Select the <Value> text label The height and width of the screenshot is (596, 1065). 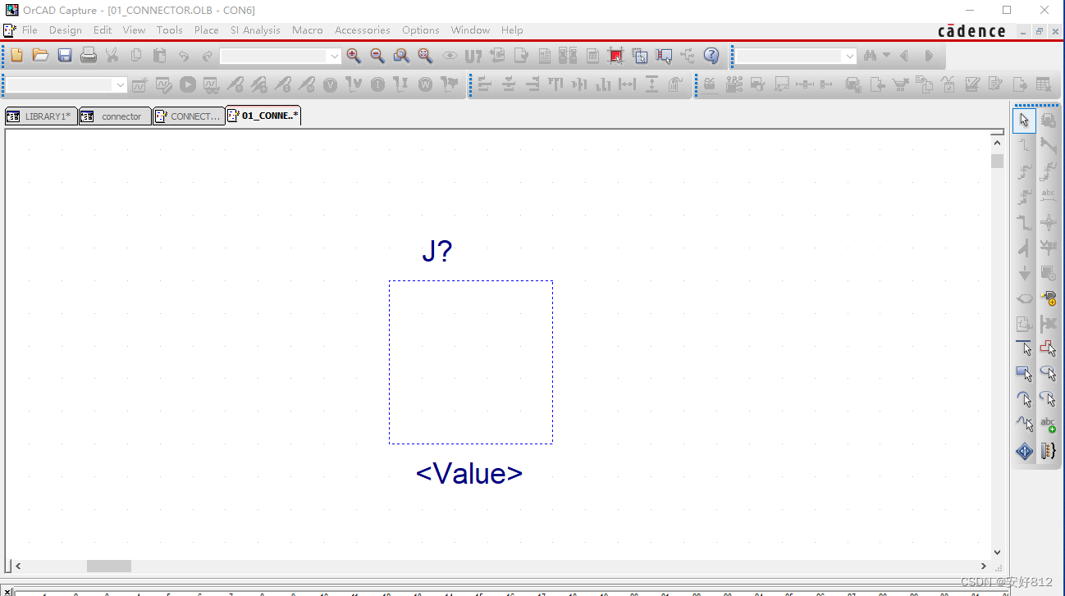coord(469,473)
